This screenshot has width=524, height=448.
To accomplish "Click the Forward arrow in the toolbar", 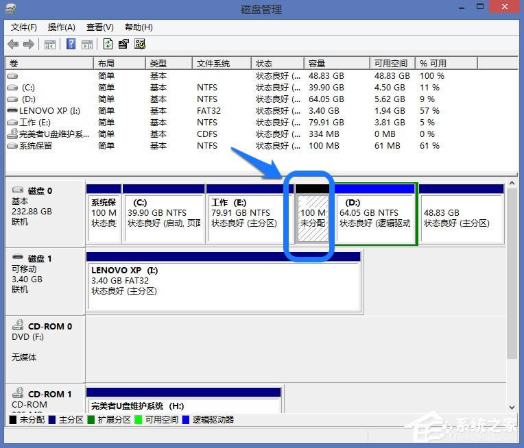I will click(29, 45).
